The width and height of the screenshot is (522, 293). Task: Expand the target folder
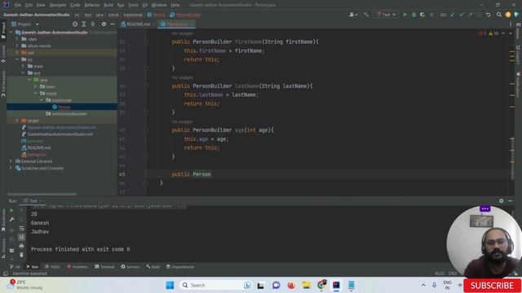17,120
